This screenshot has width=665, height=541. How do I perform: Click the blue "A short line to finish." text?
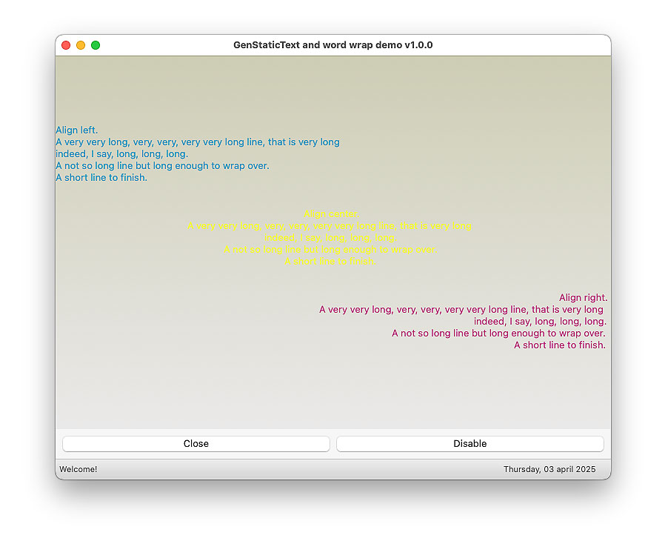101,178
